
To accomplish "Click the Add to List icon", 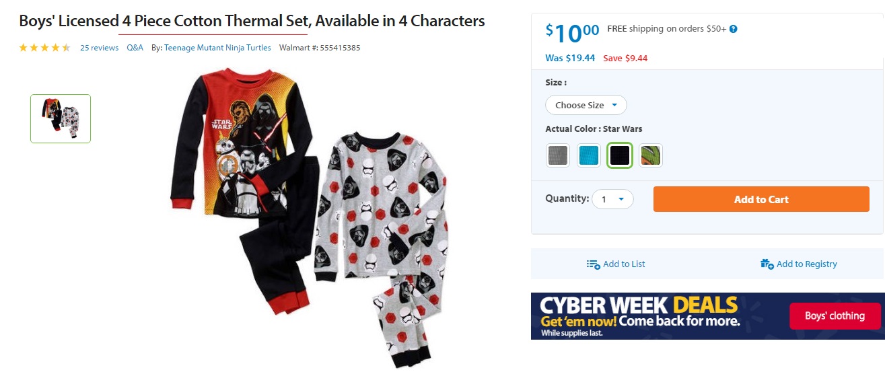I will tap(593, 264).
